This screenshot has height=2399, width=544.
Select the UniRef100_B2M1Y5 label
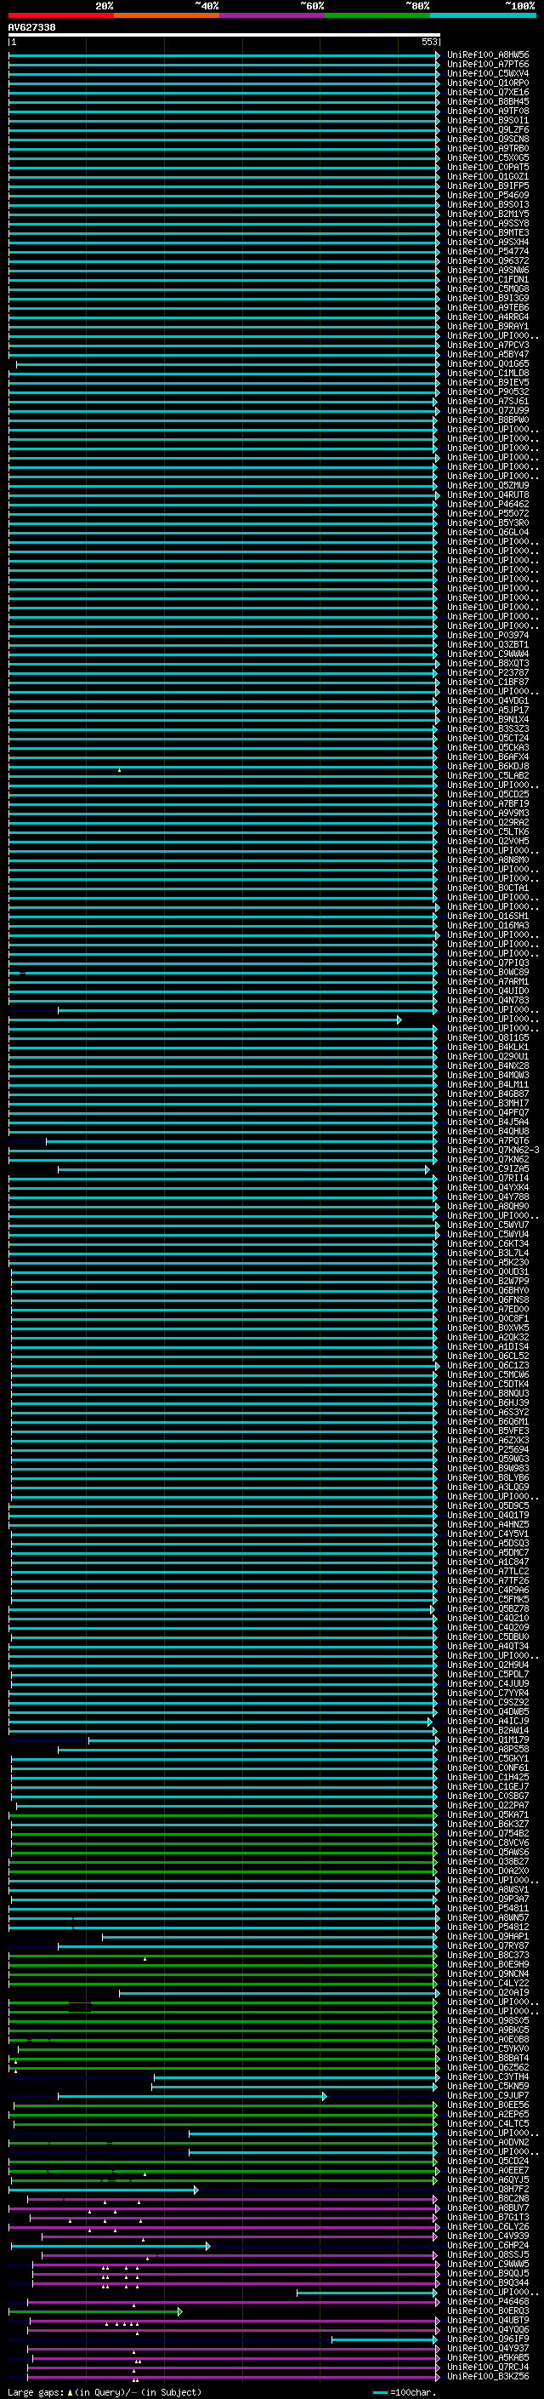point(488,214)
